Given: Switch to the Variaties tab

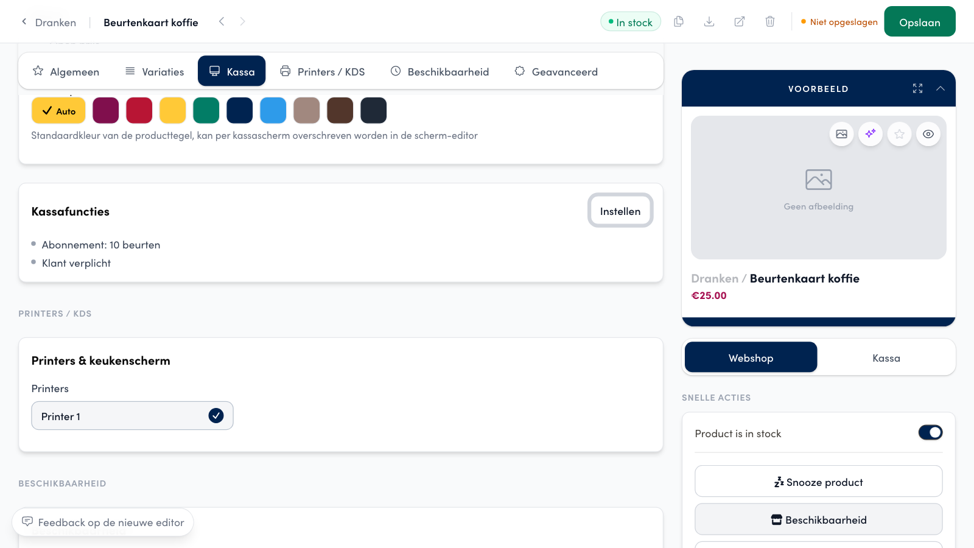Looking at the screenshot, I should [x=155, y=71].
